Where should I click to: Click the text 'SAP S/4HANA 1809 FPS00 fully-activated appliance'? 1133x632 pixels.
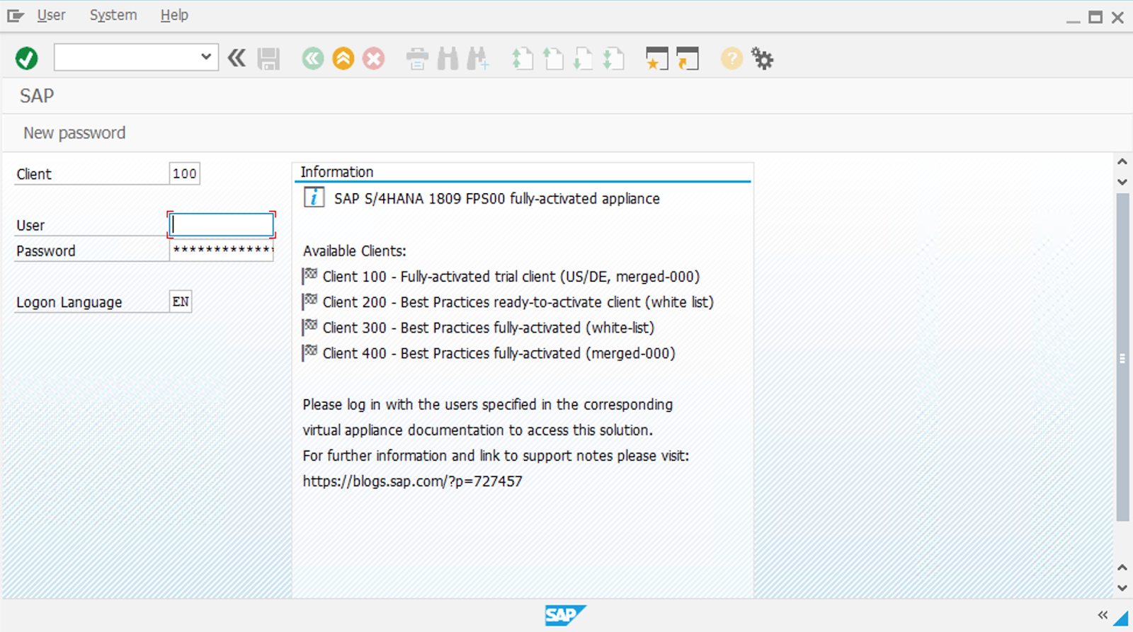pyautogui.click(x=497, y=198)
